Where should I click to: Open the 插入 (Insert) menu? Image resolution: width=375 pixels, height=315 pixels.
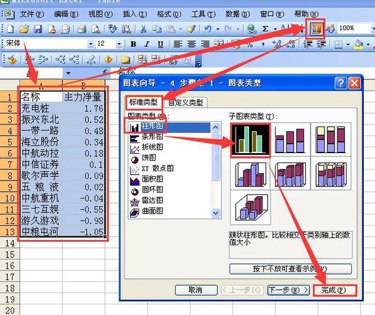point(134,14)
